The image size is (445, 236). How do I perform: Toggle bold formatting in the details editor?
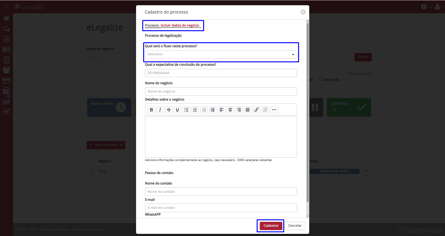(x=152, y=110)
